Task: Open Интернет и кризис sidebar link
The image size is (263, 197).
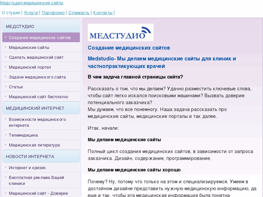Action: [41, 168]
